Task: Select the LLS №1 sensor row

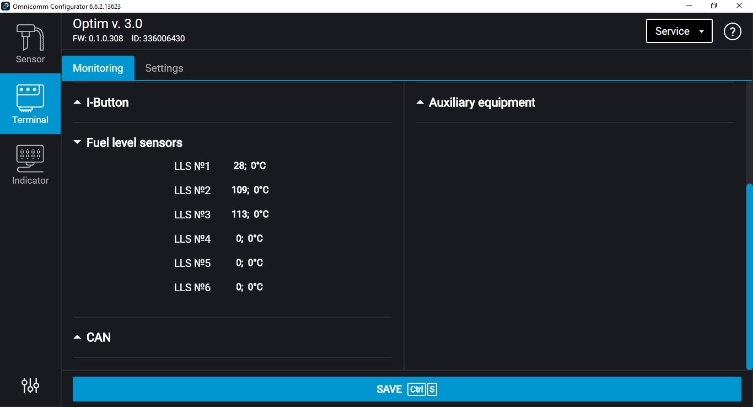Action: click(x=192, y=166)
